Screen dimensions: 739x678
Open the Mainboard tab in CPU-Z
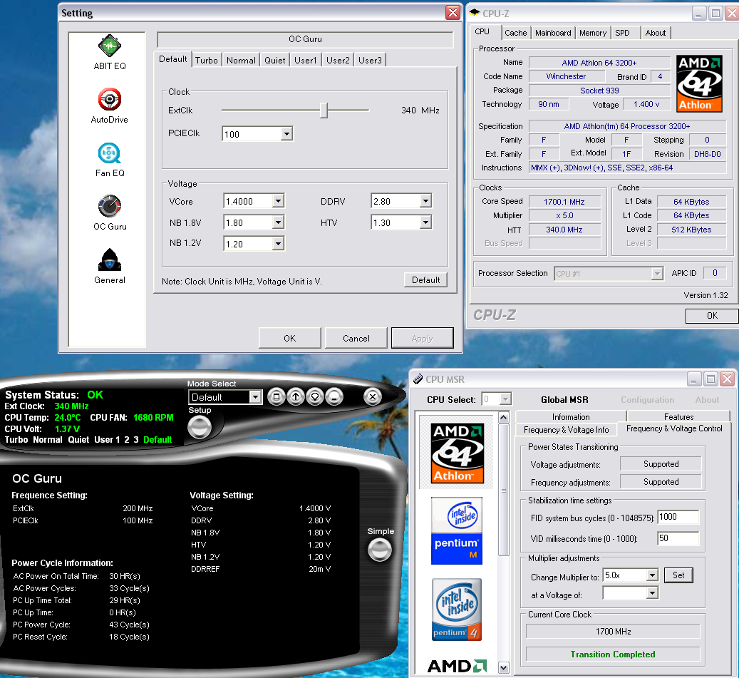[x=553, y=33]
